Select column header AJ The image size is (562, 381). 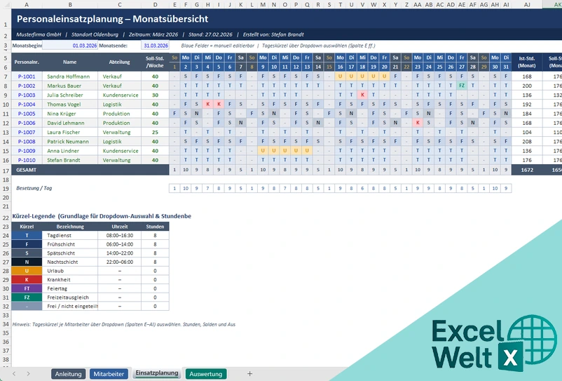(527, 5)
